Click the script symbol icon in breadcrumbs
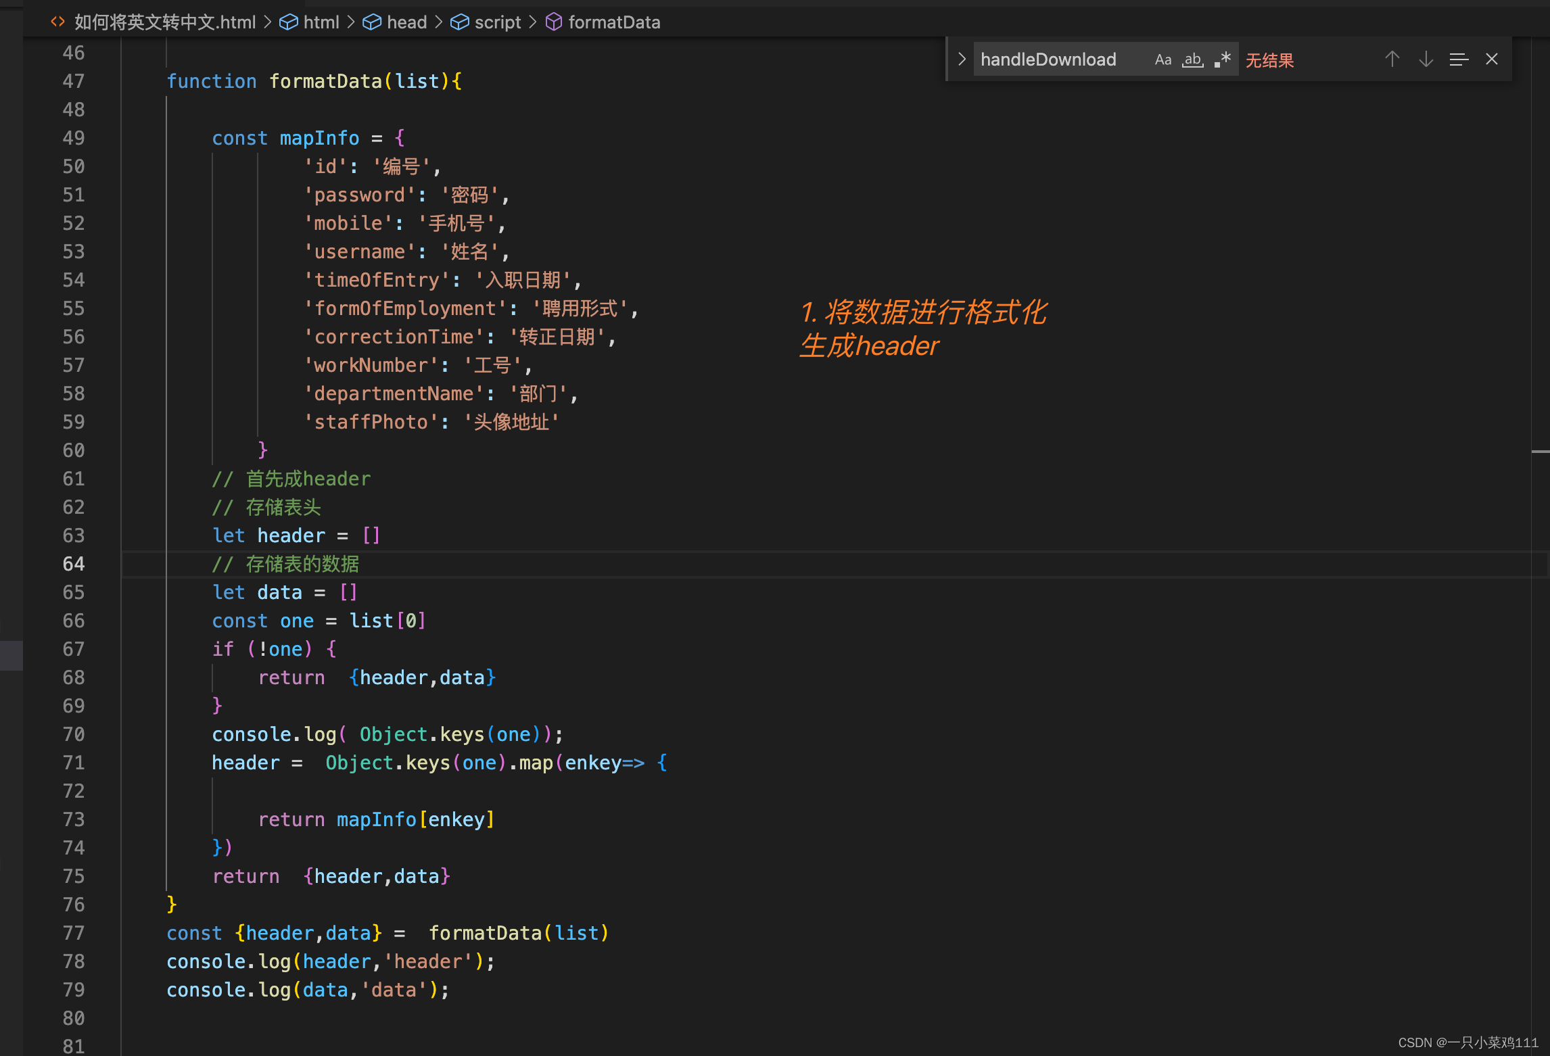The width and height of the screenshot is (1550, 1056). [x=459, y=22]
